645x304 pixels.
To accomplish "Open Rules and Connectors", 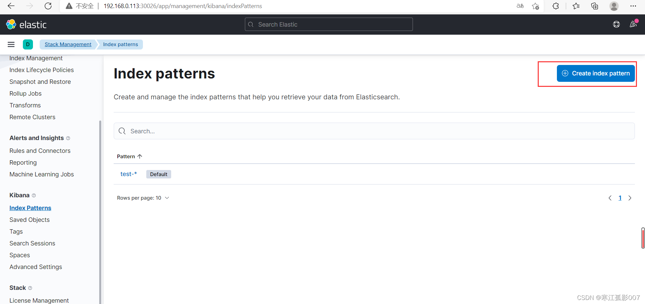I will [x=40, y=151].
